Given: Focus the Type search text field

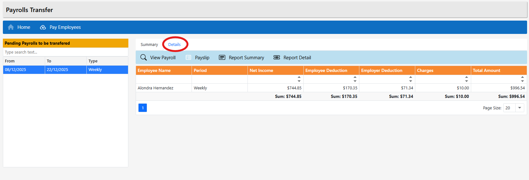Looking at the screenshot, I should pyautogui.click(x=65, y=52).
